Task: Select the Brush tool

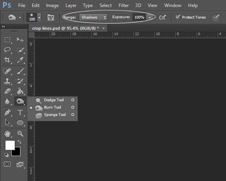Action: pyautogui.click(x=20, y=71)
